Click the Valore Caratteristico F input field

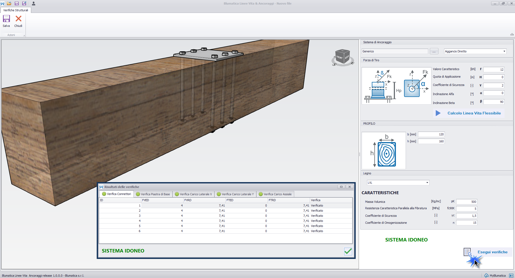[494, 70]
